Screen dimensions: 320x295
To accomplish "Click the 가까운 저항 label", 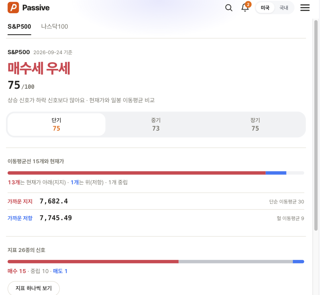I will [20, 218].
